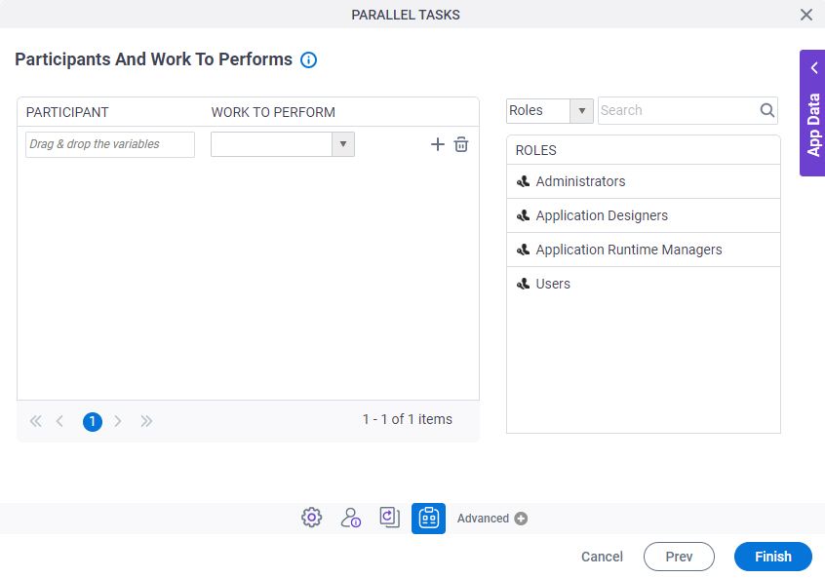The width and height of the screenshot is (825, 578).
Task: Go to first page of participants
Action: tap(36, 421)
